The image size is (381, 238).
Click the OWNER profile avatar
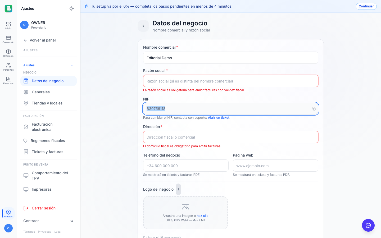pyautogui.click(x=24, y=25)
